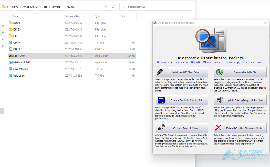Click the CFG File type cell

pyautogui.click(x=100, y=49)
